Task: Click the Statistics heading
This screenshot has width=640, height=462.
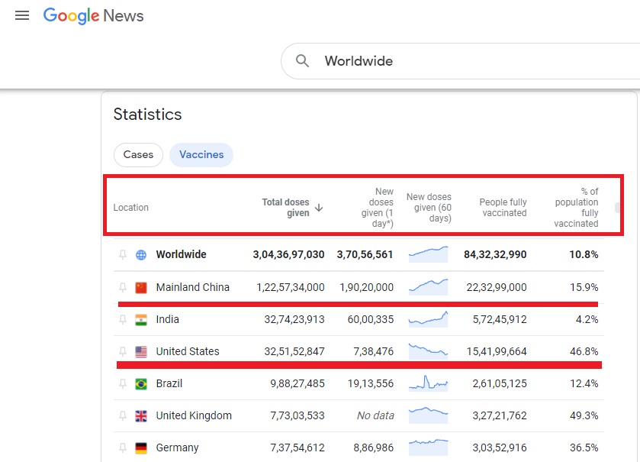Action: click(147, 115)
